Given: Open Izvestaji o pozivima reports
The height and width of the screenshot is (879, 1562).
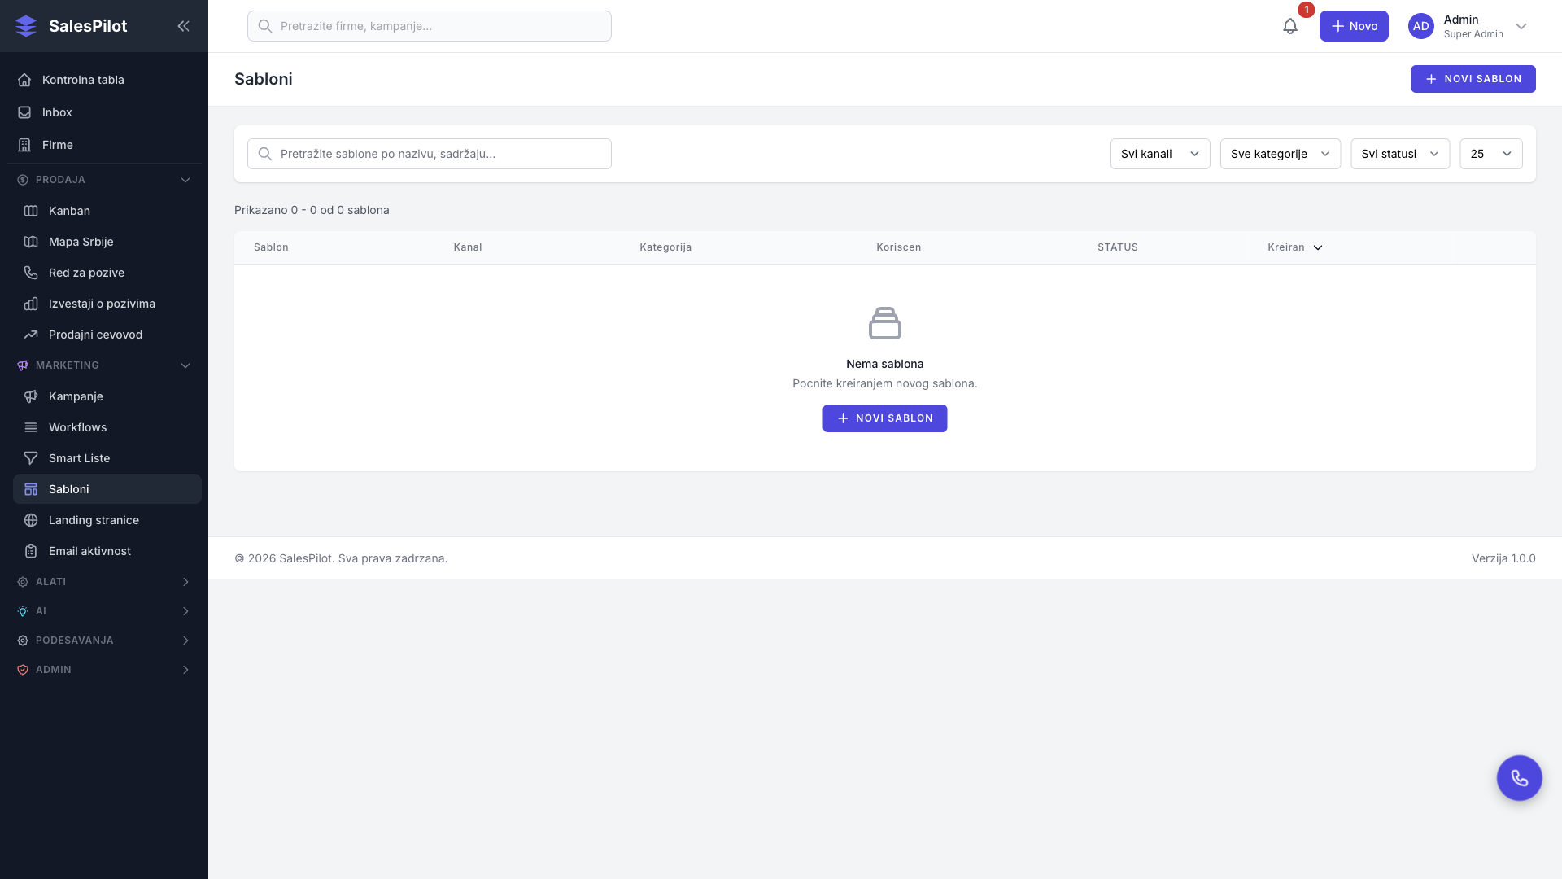Looking at the screenshot, I should point(102,304).
